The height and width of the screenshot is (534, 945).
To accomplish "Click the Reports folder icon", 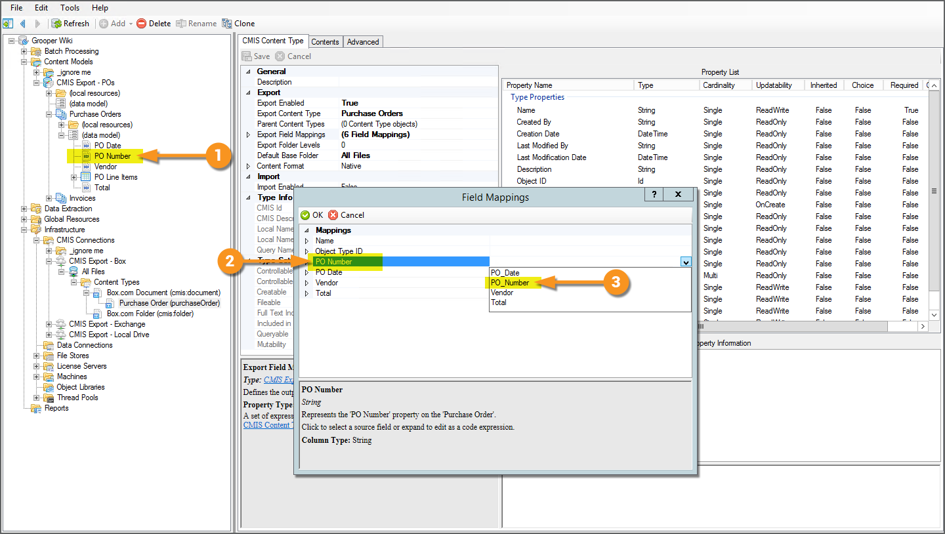I will 36,408.
